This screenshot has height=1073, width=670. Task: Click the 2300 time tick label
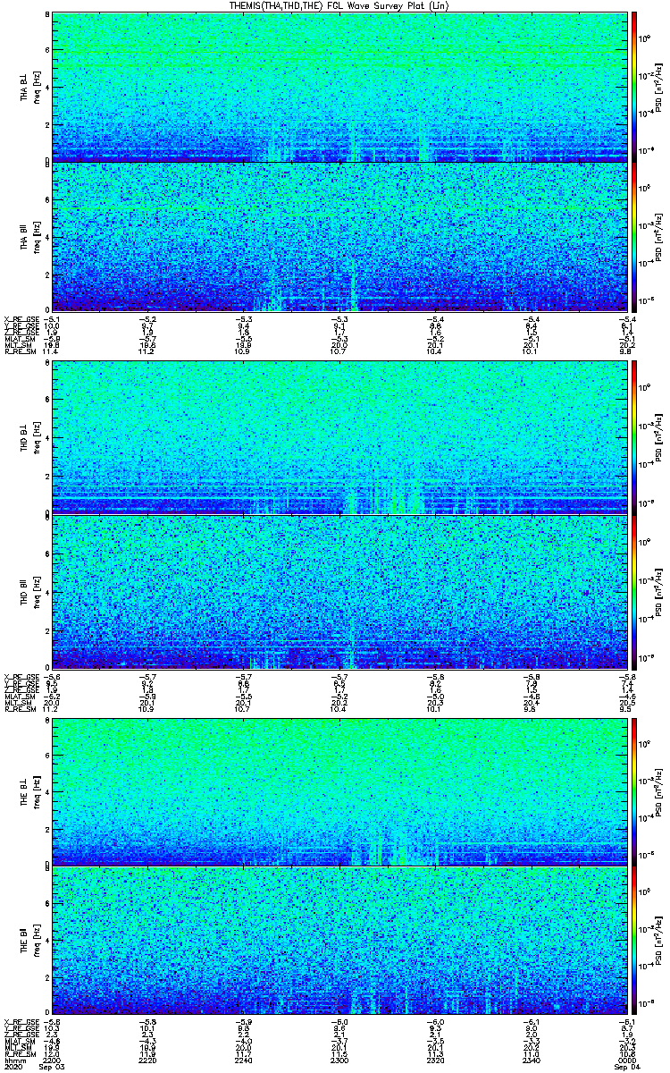click(339, 1060)
